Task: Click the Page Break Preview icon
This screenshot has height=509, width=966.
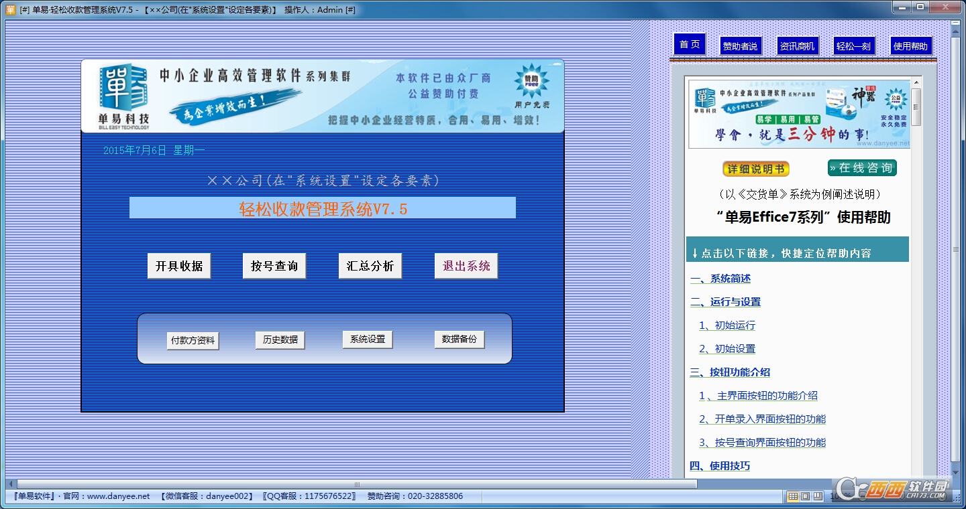Action: click(818, 496)
